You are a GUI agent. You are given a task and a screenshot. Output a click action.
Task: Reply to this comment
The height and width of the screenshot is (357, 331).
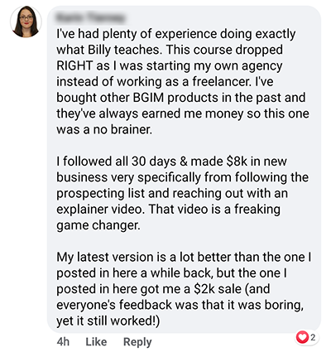coord(137,342)
